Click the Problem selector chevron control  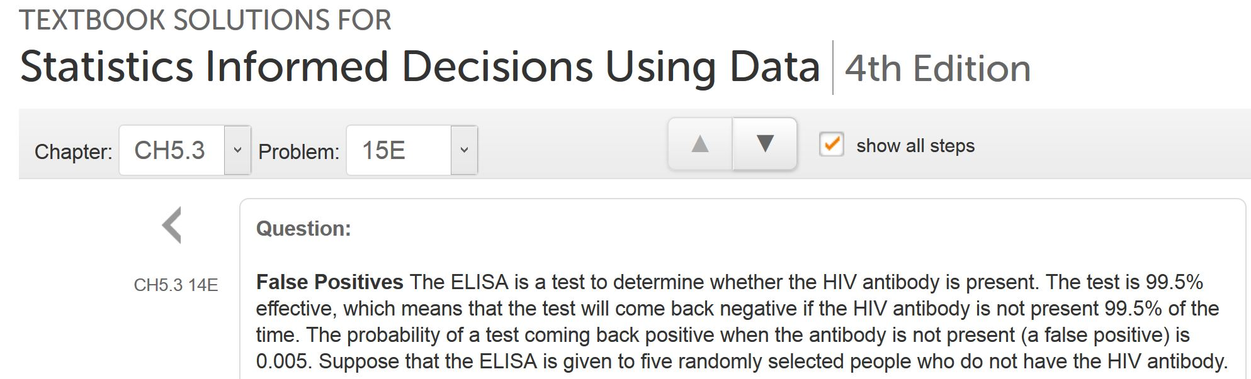(x=464, y=150)
